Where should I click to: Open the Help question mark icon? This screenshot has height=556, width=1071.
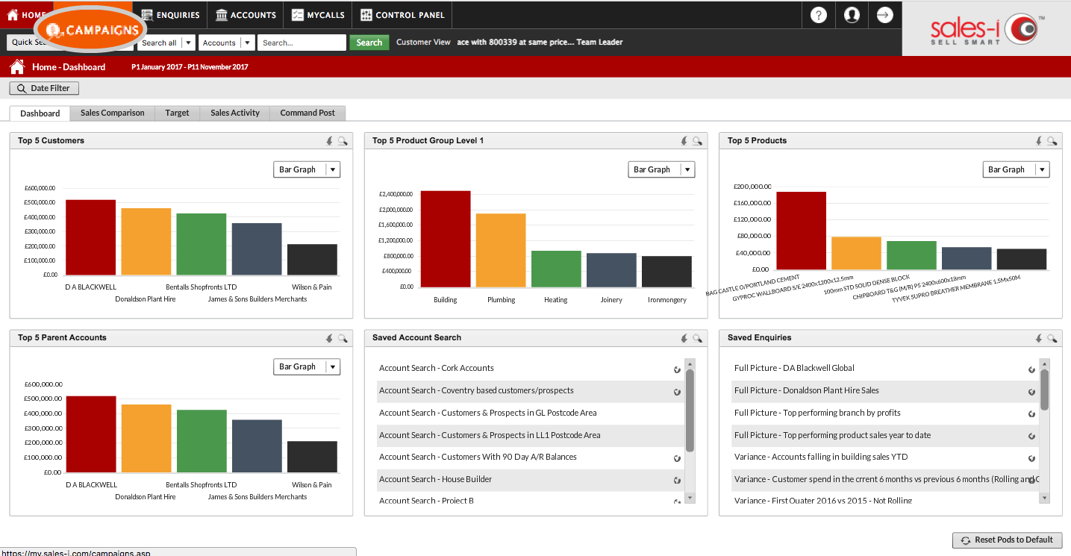pyautogui.click(x=819, y=15)
